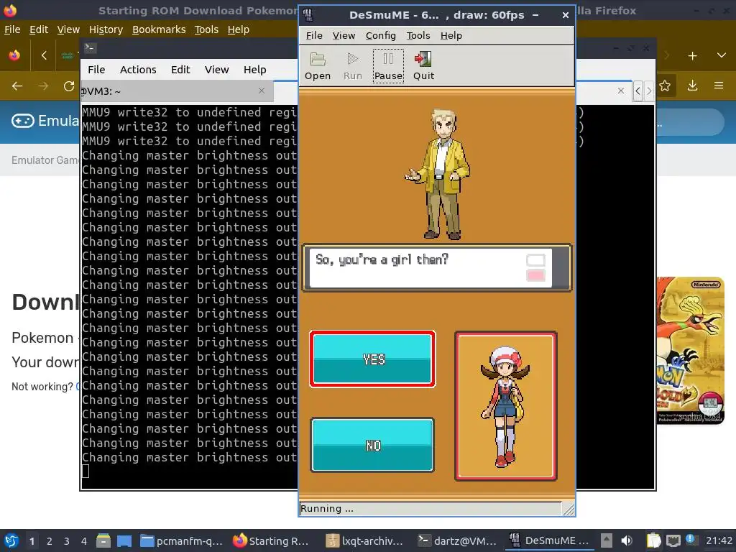736x552 pixels.
Task: Click the display monitor tray icon
Action: (673, 540)
